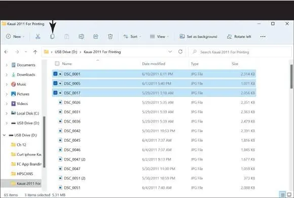
Task: Open the recent locations dropdown arrow
Action: 26,52
